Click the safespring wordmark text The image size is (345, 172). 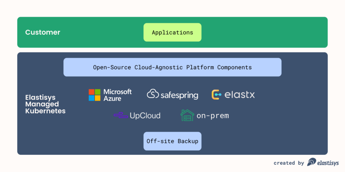179,95
